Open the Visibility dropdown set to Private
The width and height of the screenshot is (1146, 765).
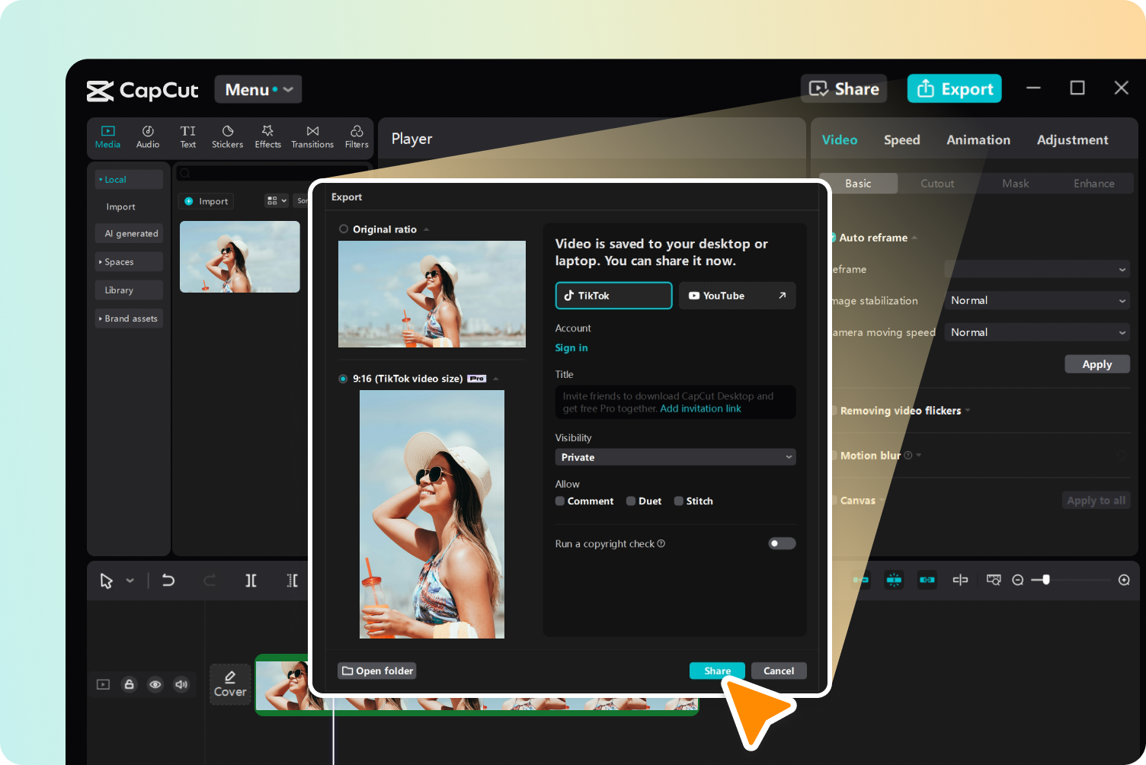coord(675,456)
